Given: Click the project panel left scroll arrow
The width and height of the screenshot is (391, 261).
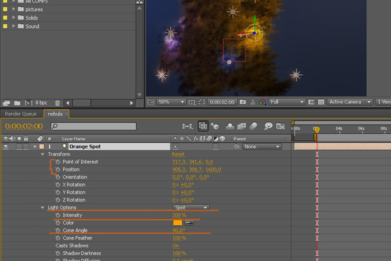Looking at the screenshot, I should [x=68, y=102].
